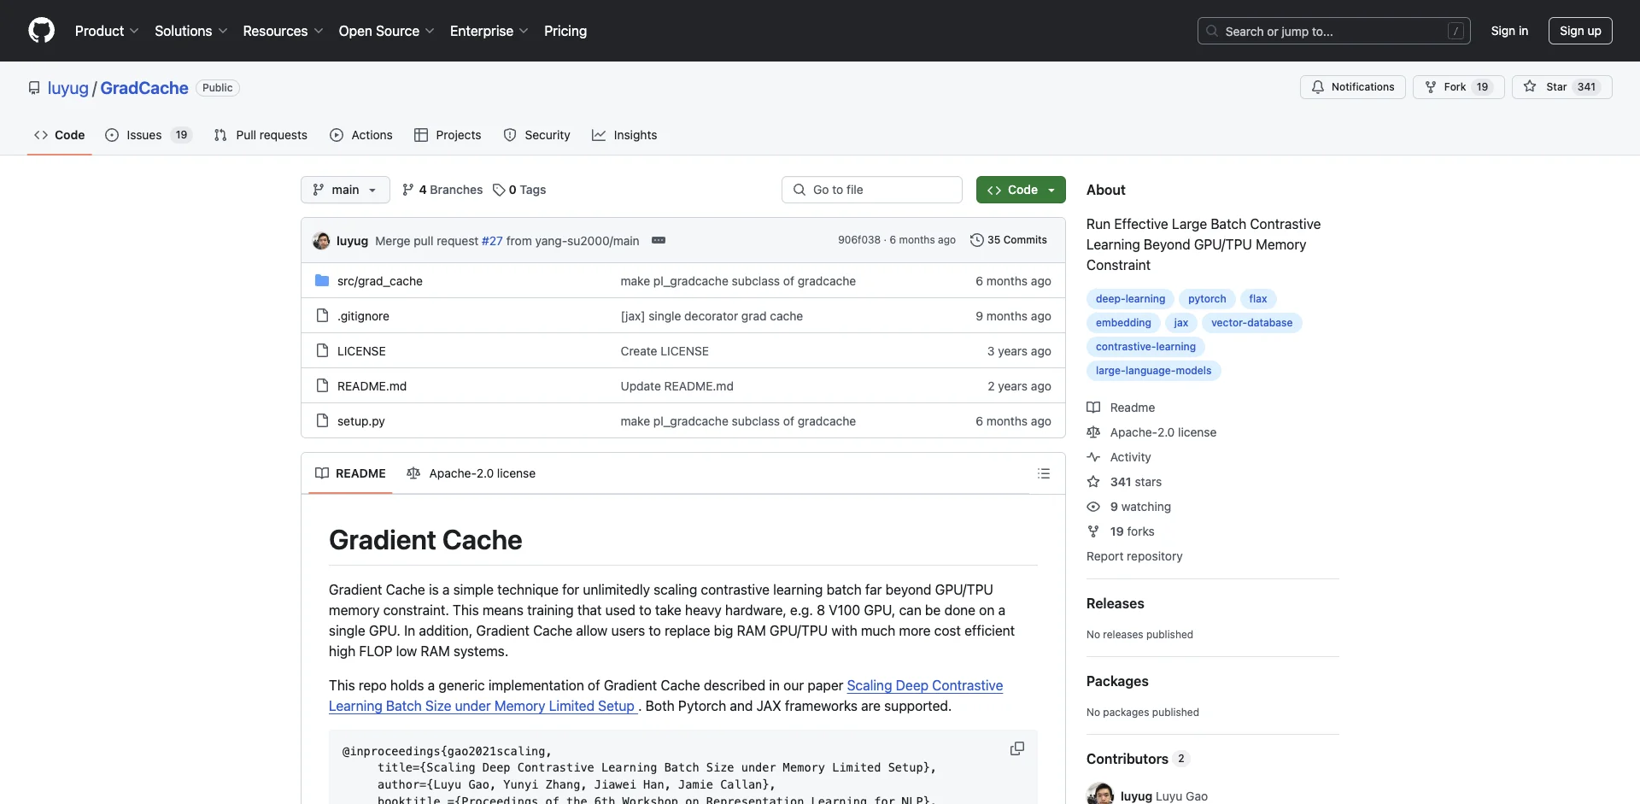Click the contrastive-learning topic tag

1145,347
